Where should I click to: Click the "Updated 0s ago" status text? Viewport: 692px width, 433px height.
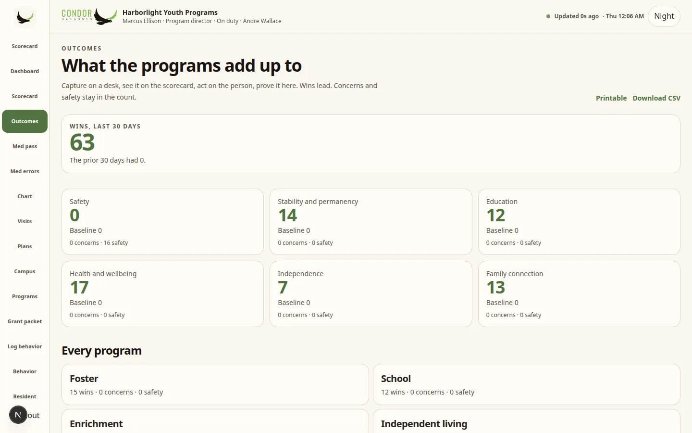pyautogui.click(x=576, y=16)
